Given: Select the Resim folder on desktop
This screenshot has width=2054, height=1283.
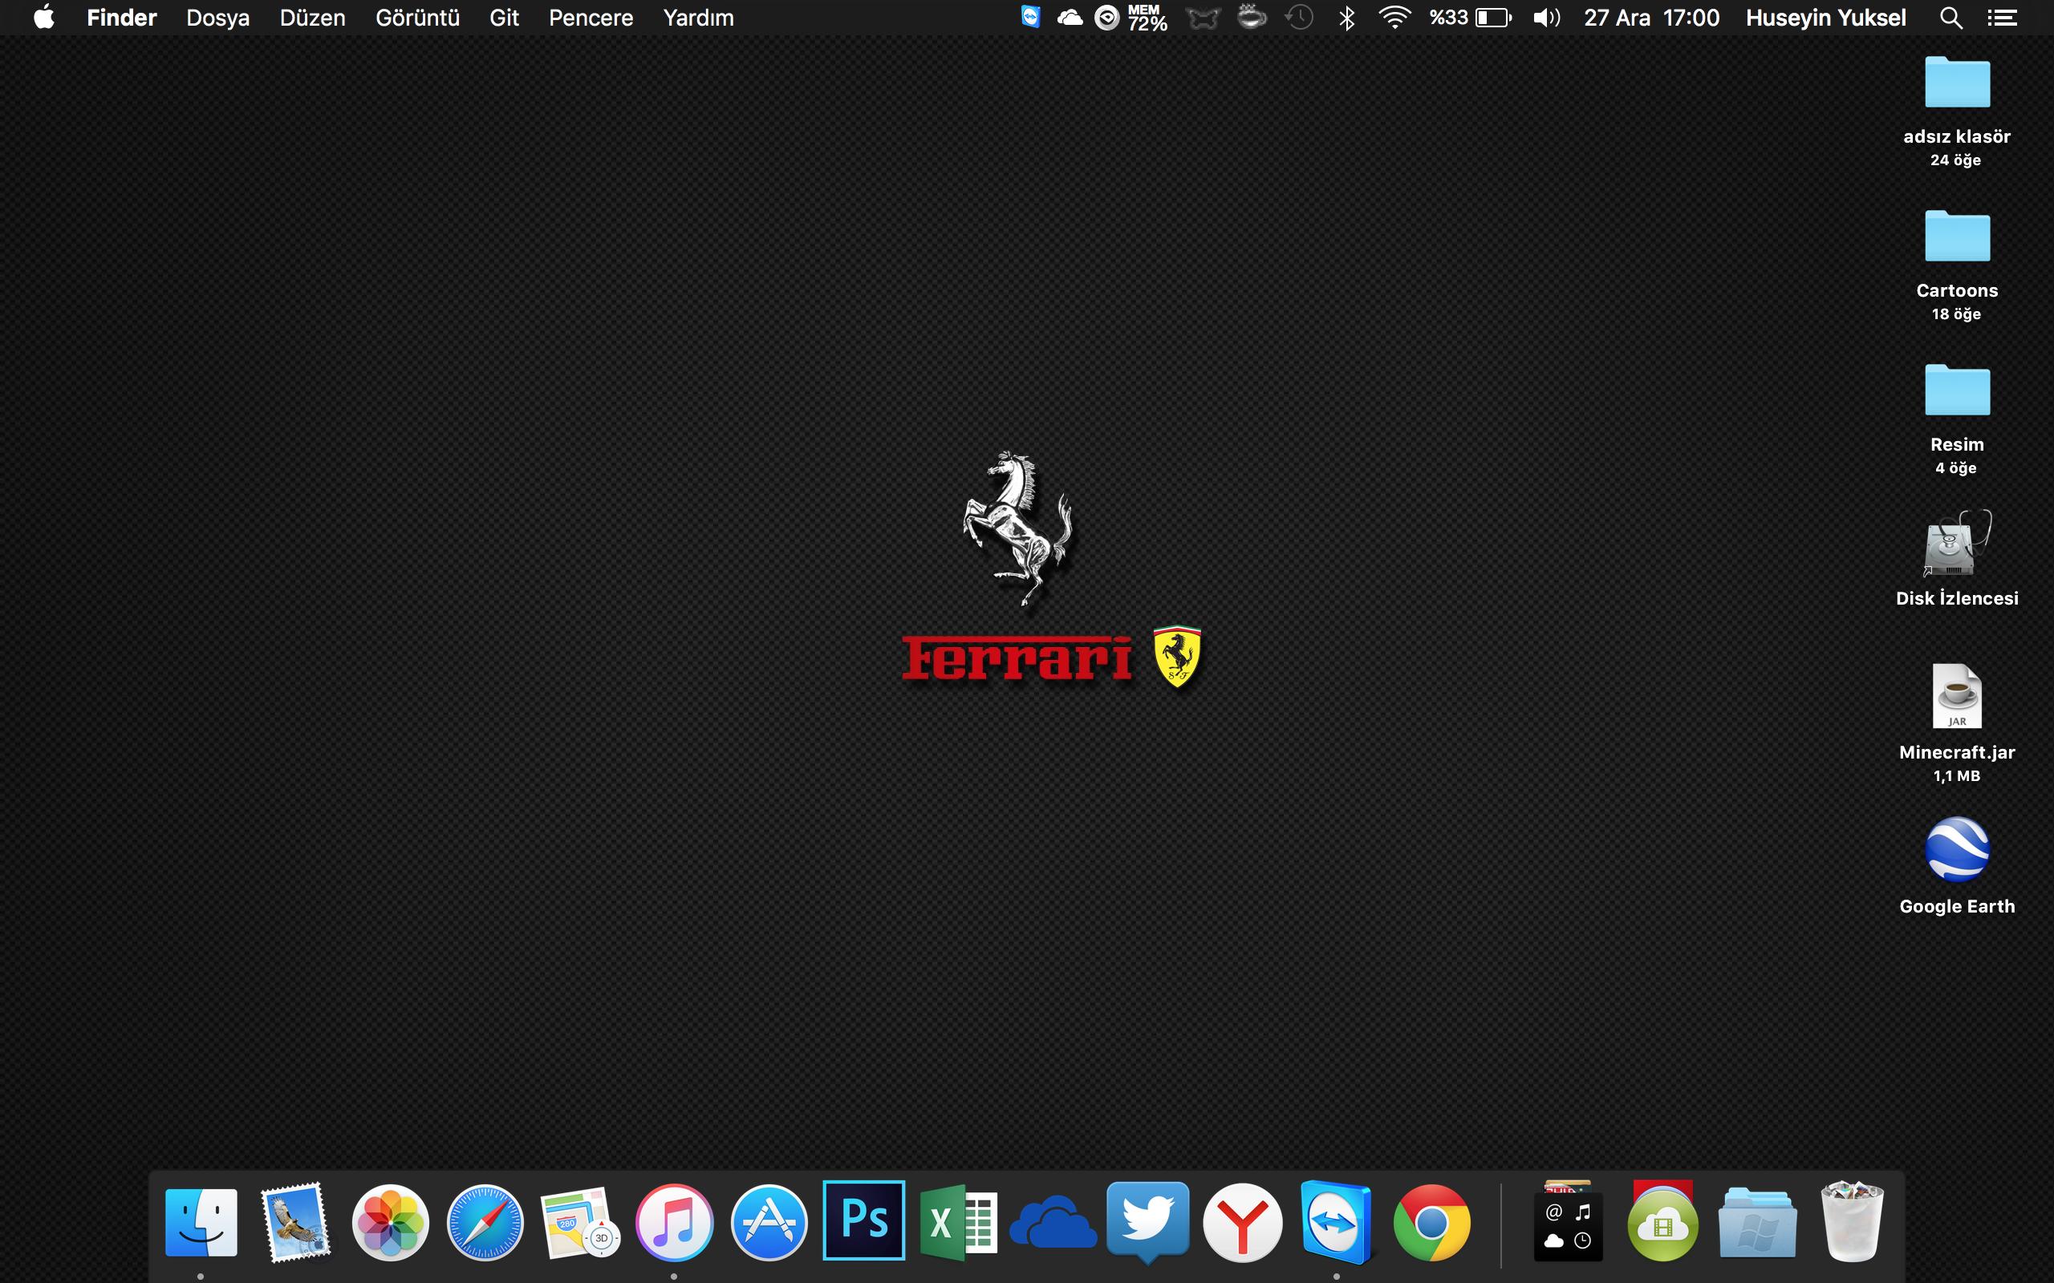Looking at the screenshot, I should pyautogui.click(x=1957, y=391).
